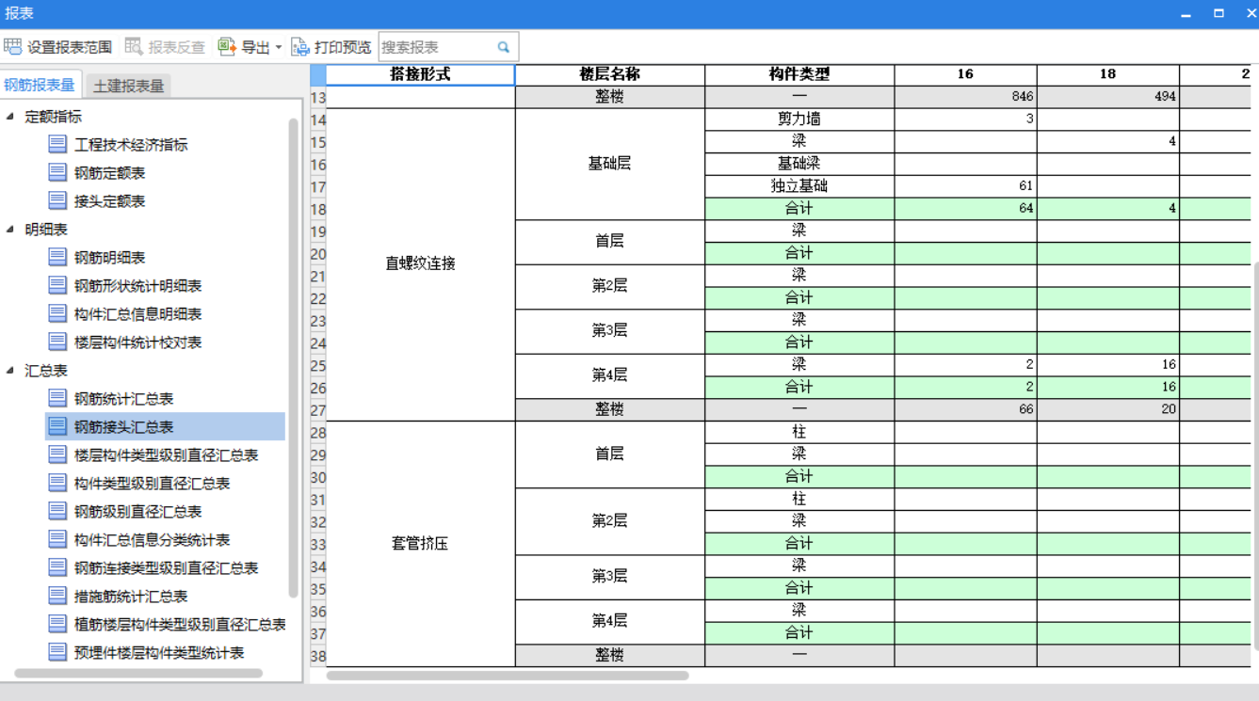Click the 直螺纹连接 cell
This screenshot has width=1259, height=701.
[420, 264]
